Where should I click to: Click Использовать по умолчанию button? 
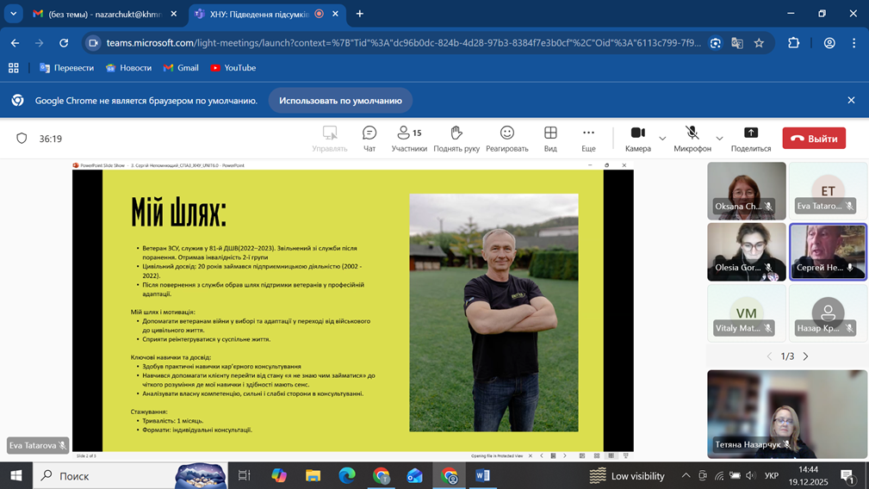click(x=340, y=101)
